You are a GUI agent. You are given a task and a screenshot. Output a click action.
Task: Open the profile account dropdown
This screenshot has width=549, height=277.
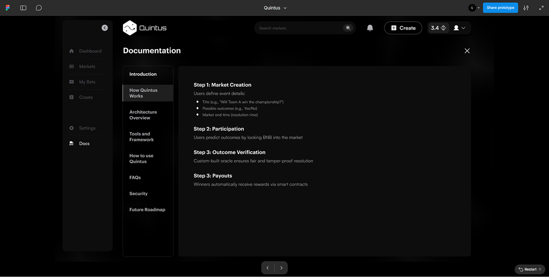click(459, 28)
